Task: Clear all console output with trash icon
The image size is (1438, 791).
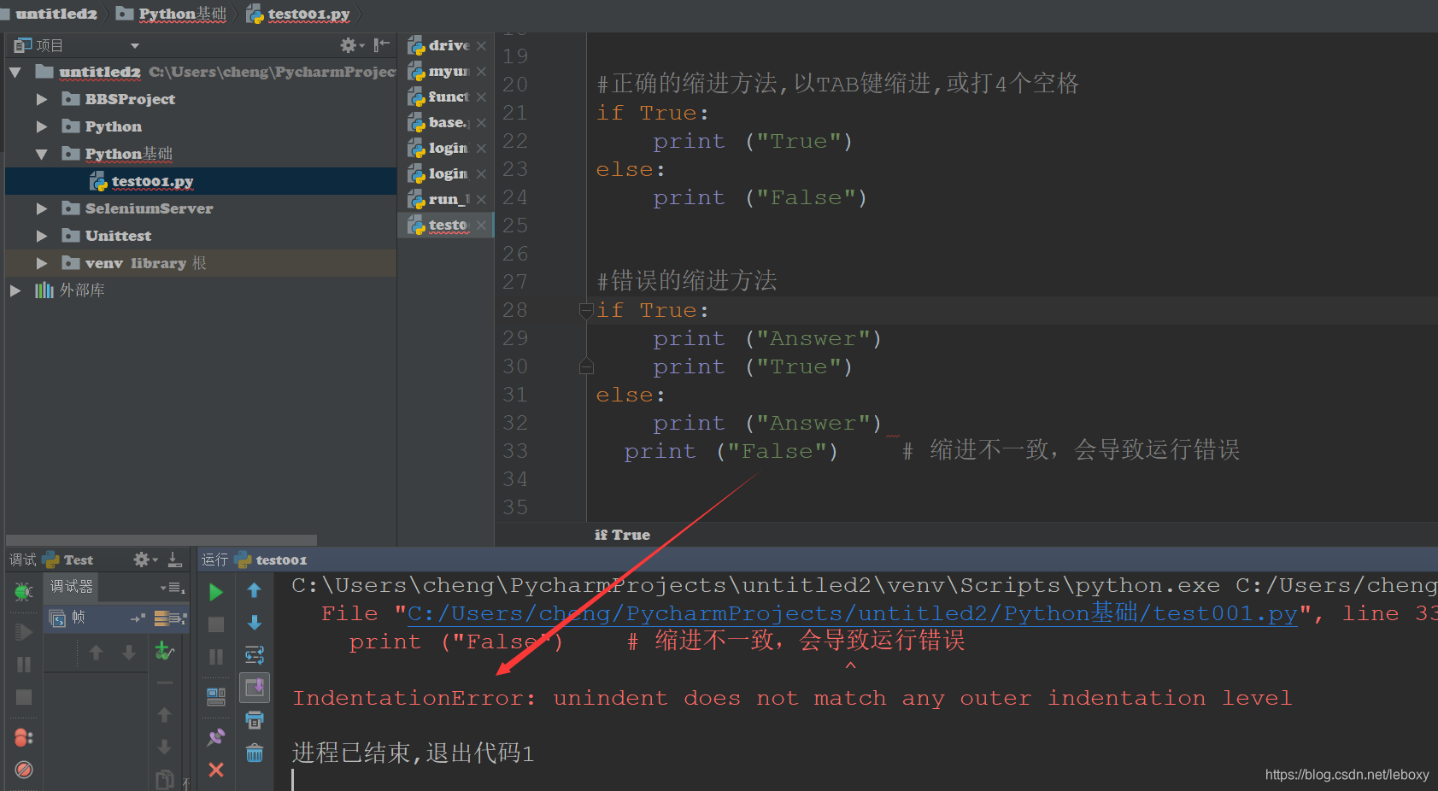Action: pyautogui.click(x=254, y=753)
